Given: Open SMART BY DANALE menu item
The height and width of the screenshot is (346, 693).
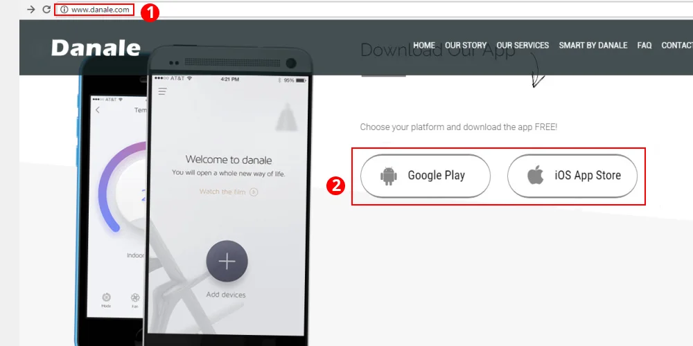Looking at the screenshot, I should click(593, 45).
